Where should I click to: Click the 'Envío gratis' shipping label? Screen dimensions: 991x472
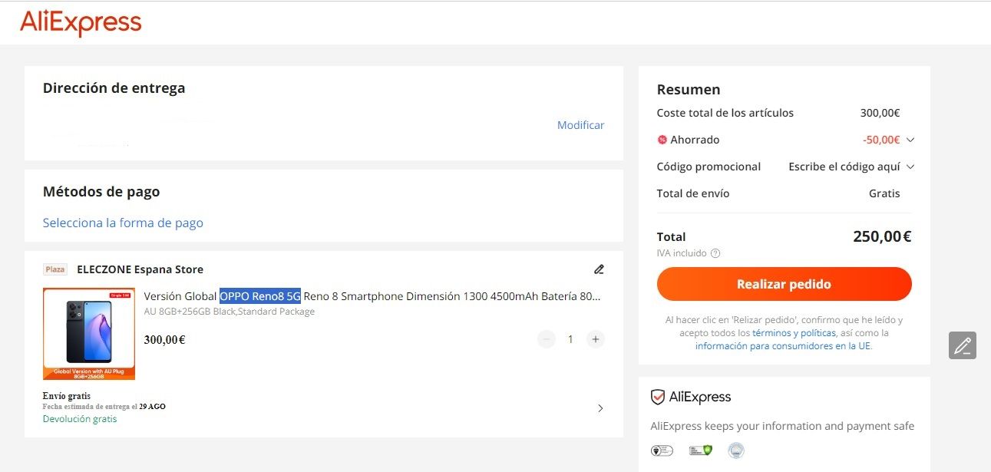[x=67, y=396]
